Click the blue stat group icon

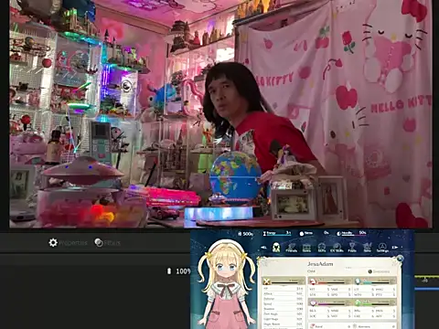point(358,281)
